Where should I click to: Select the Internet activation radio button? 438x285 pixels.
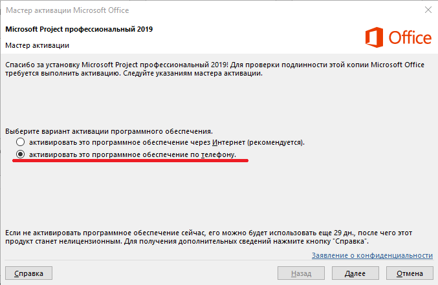21,142
